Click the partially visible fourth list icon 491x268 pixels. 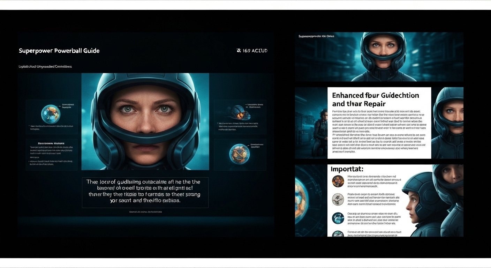coord(338,234)
